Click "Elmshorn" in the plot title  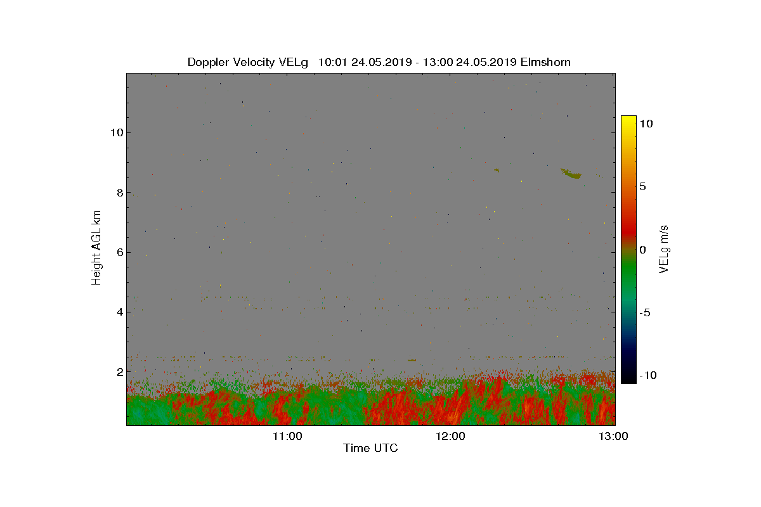545,62
